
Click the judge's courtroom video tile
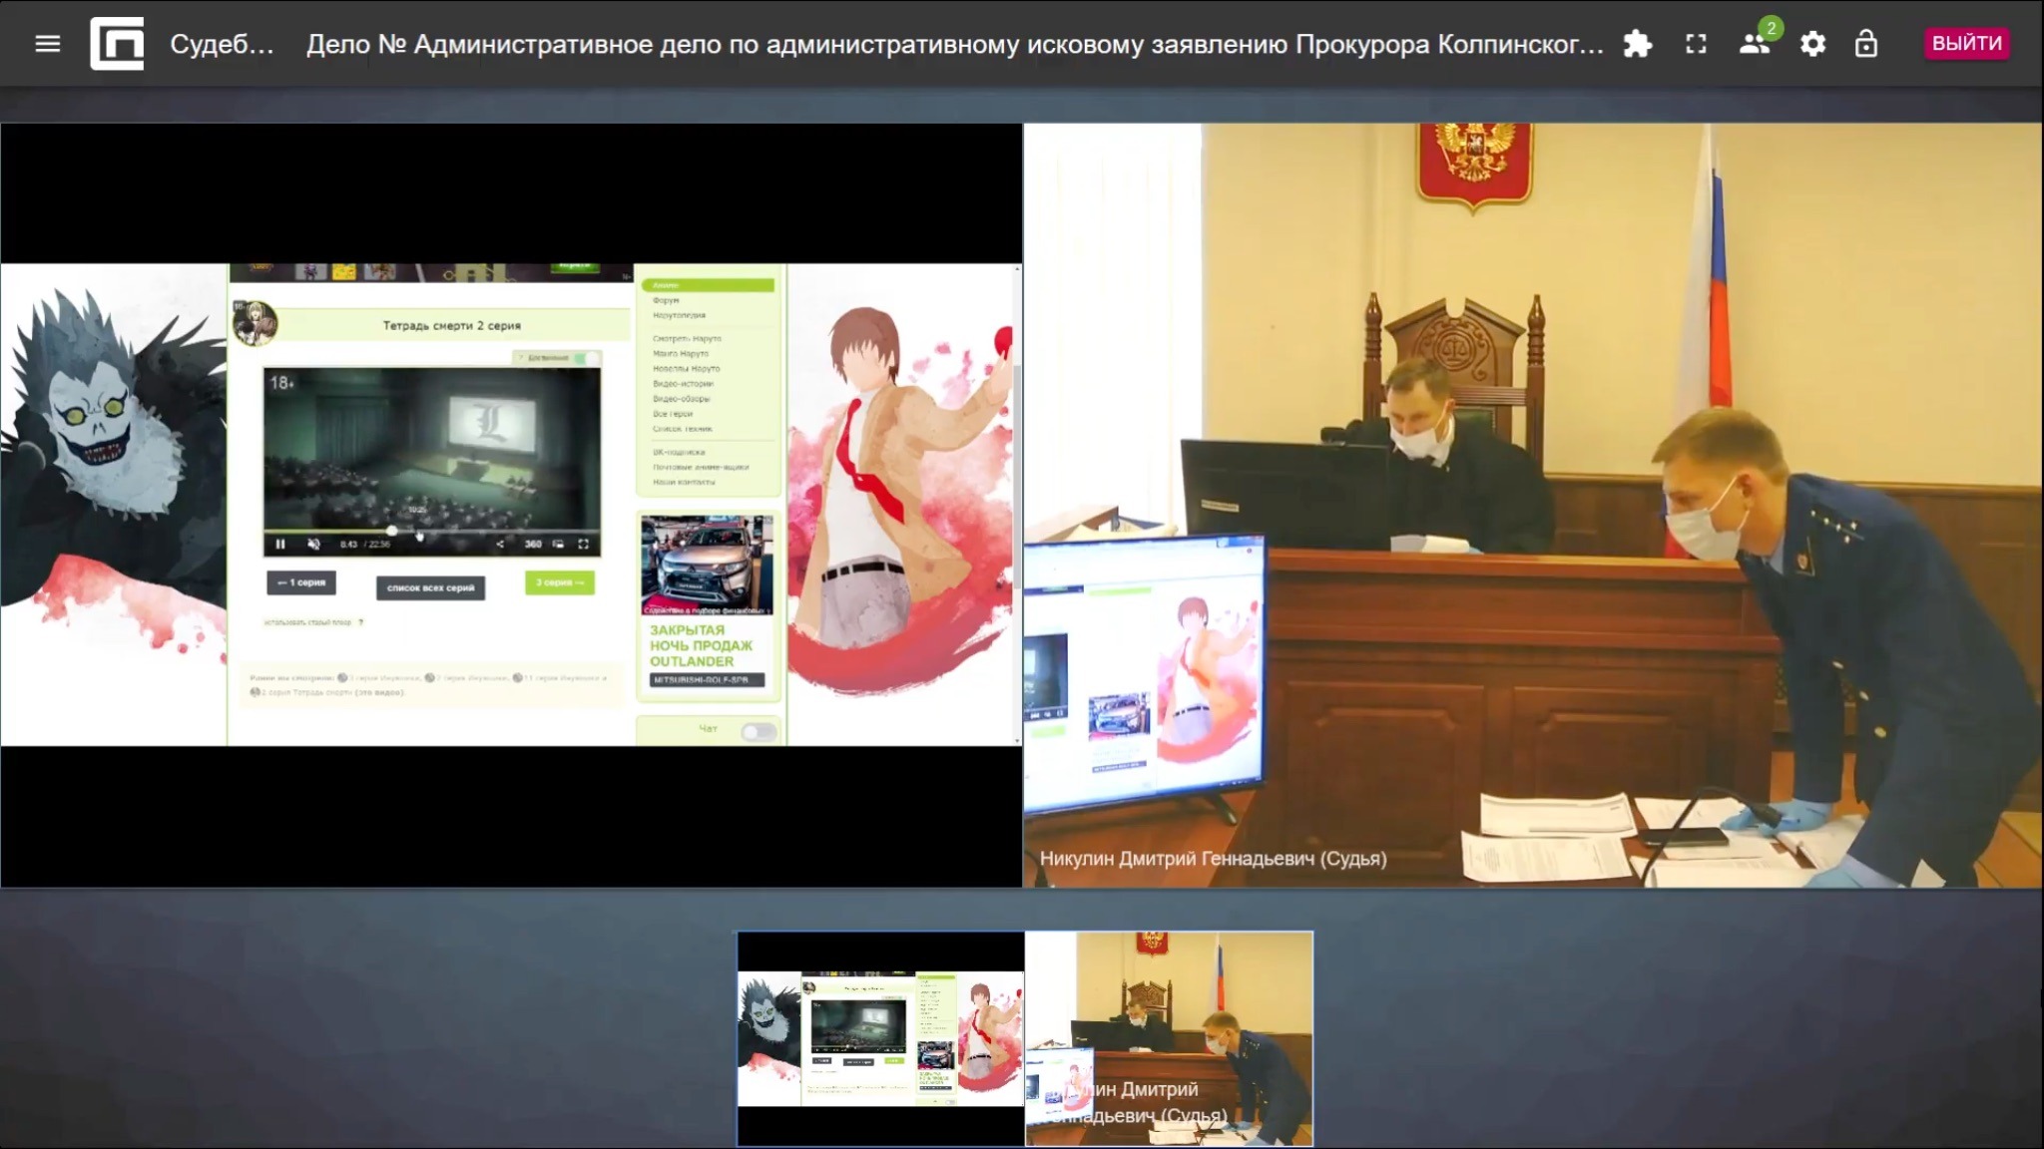1533,505
